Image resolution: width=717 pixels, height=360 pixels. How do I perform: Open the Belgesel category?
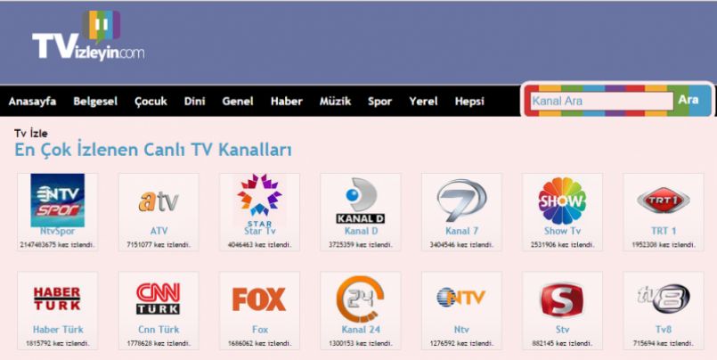coord(95,101)
